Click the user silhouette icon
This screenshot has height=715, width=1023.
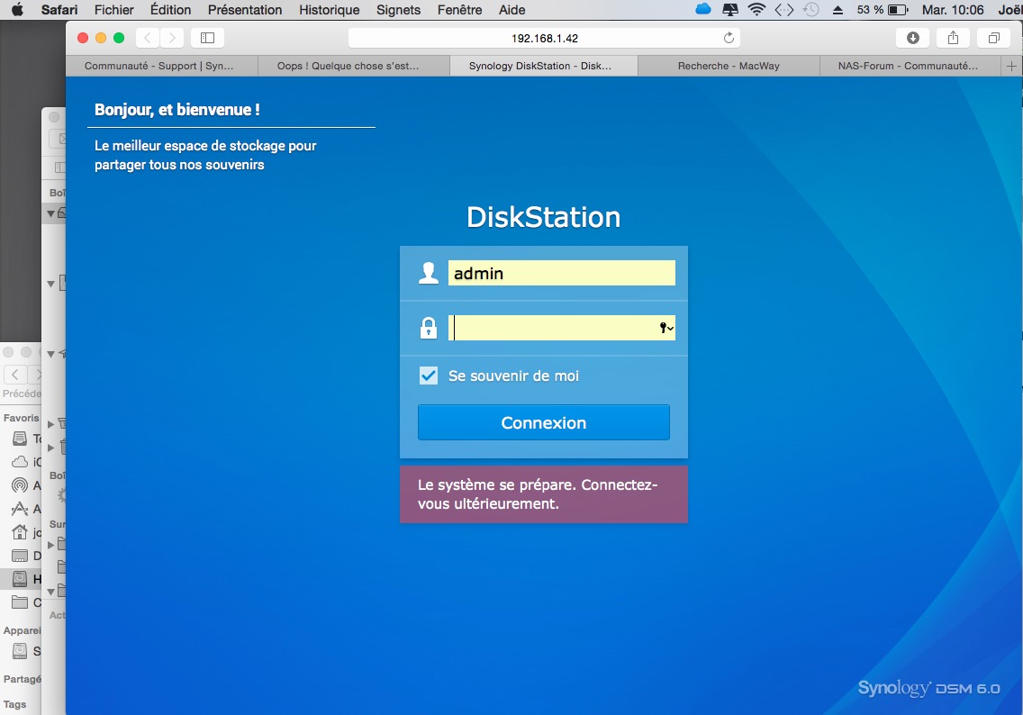(429, 273)
